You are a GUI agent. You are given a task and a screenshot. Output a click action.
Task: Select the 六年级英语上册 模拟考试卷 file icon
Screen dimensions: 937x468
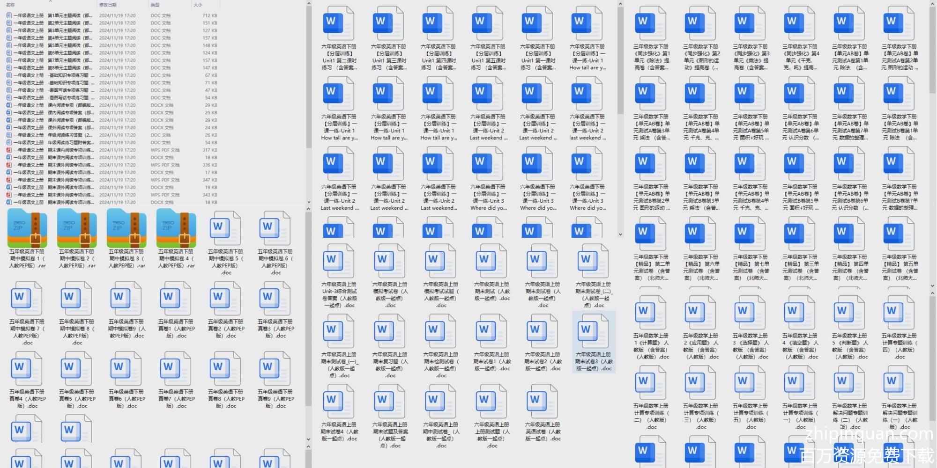[390, 262]
